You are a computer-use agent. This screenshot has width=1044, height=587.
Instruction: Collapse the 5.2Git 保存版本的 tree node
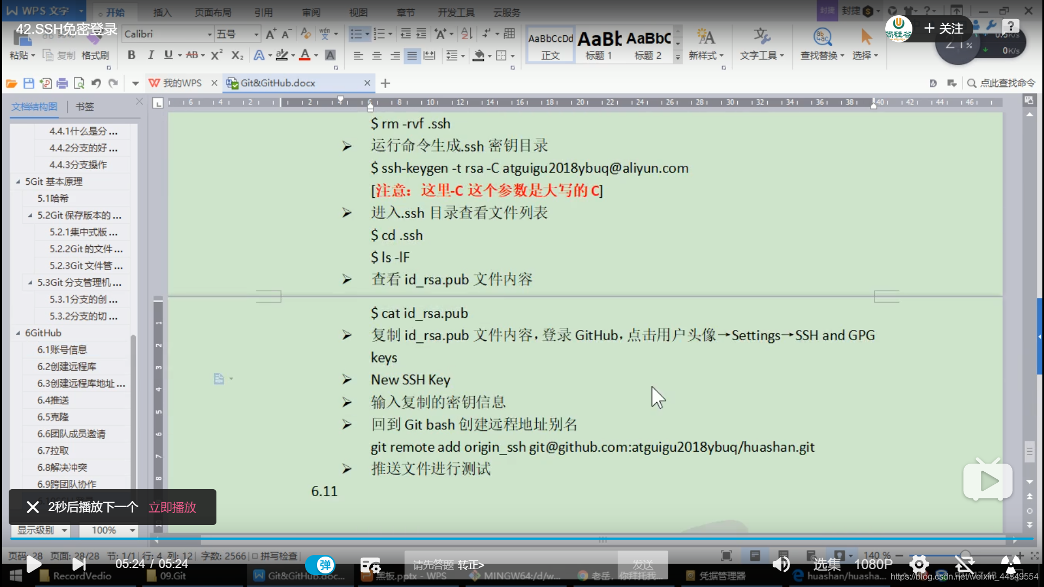[30, 215]
